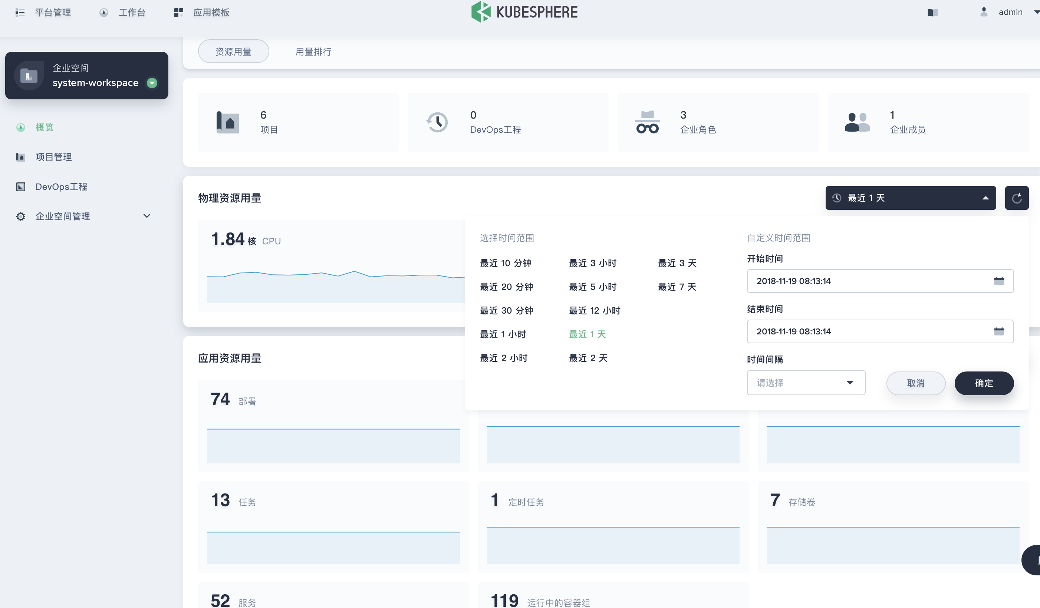The height and width of the screenshot is (608, 1040).
Task: Click the 项目 card icon
Action: (228, 122)
